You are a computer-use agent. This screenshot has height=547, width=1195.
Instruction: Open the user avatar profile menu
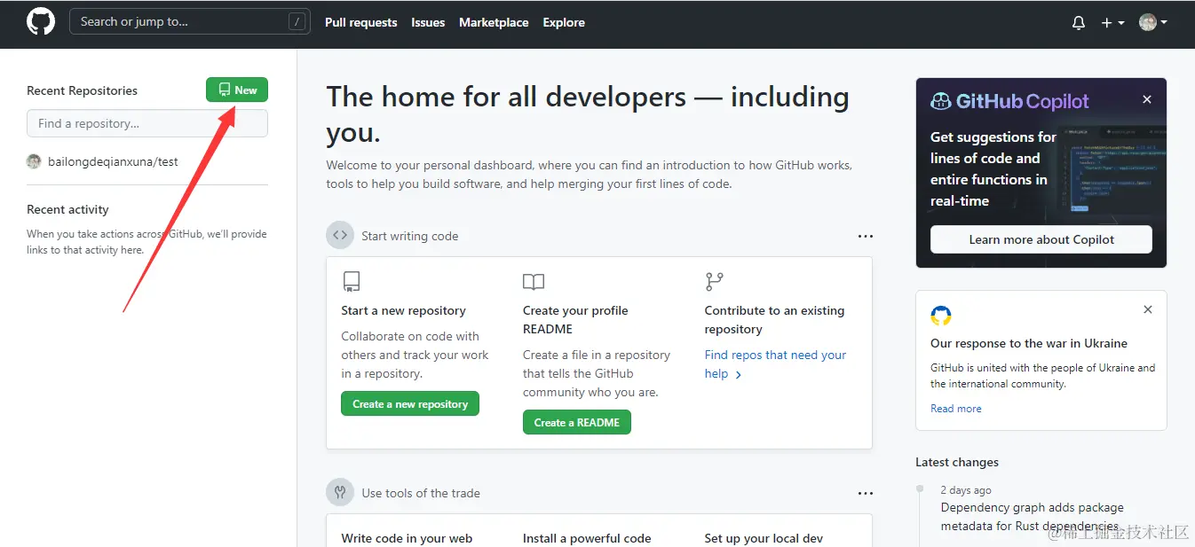pyautogui.click(x=1152, y=23)
